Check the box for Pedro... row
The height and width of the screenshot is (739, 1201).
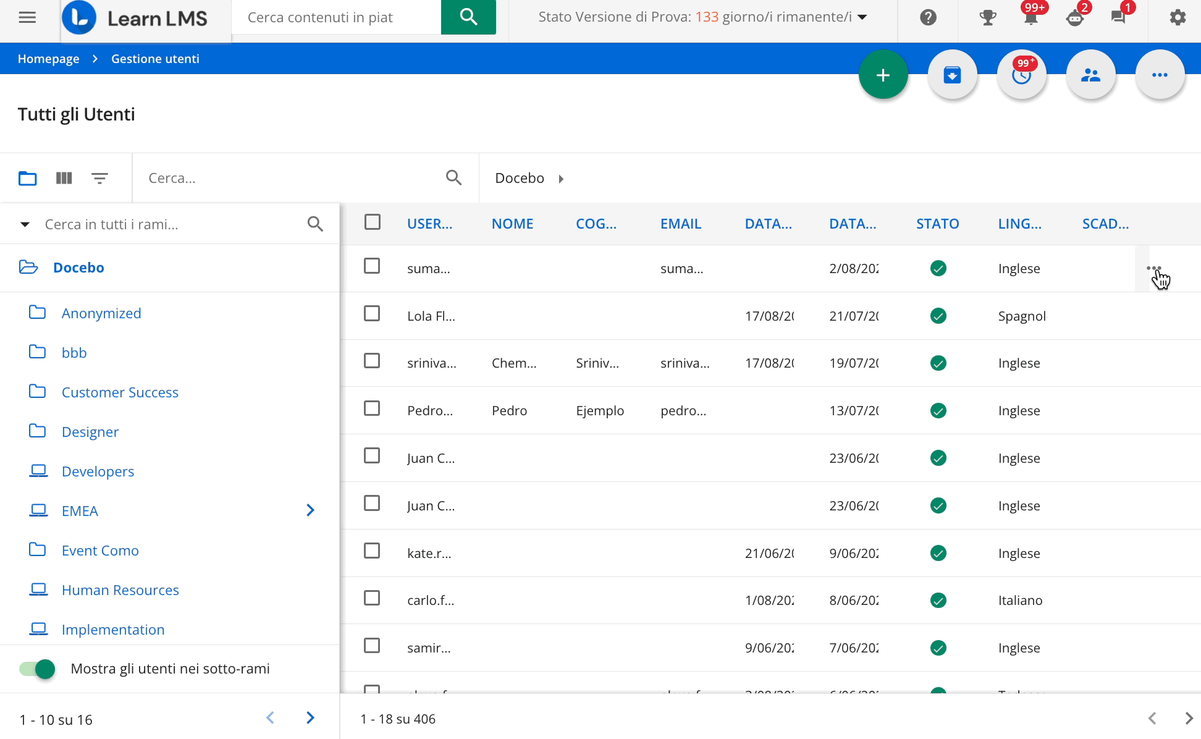click(372, 408)
